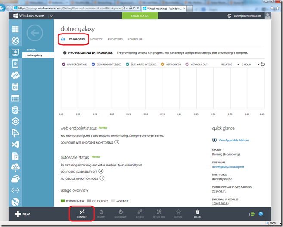The image size is (283, 227).
Task: Click the asheejtk@hotmail.com account name
Action: [x=248, y=16]
